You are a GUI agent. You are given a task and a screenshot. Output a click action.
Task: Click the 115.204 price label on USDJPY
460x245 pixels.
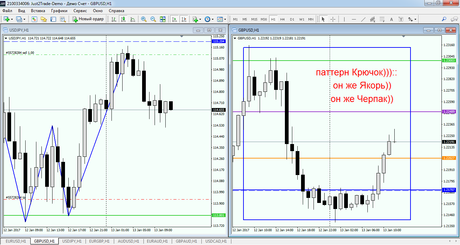219,41
